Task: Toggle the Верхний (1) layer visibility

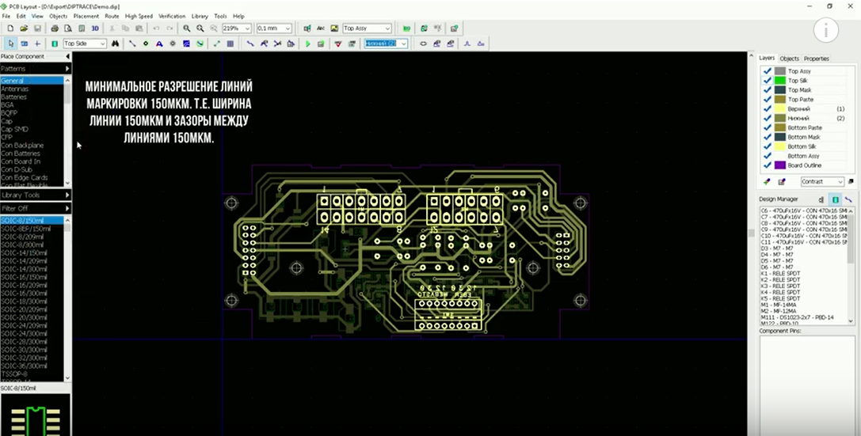Action: [x=768, y=109]
